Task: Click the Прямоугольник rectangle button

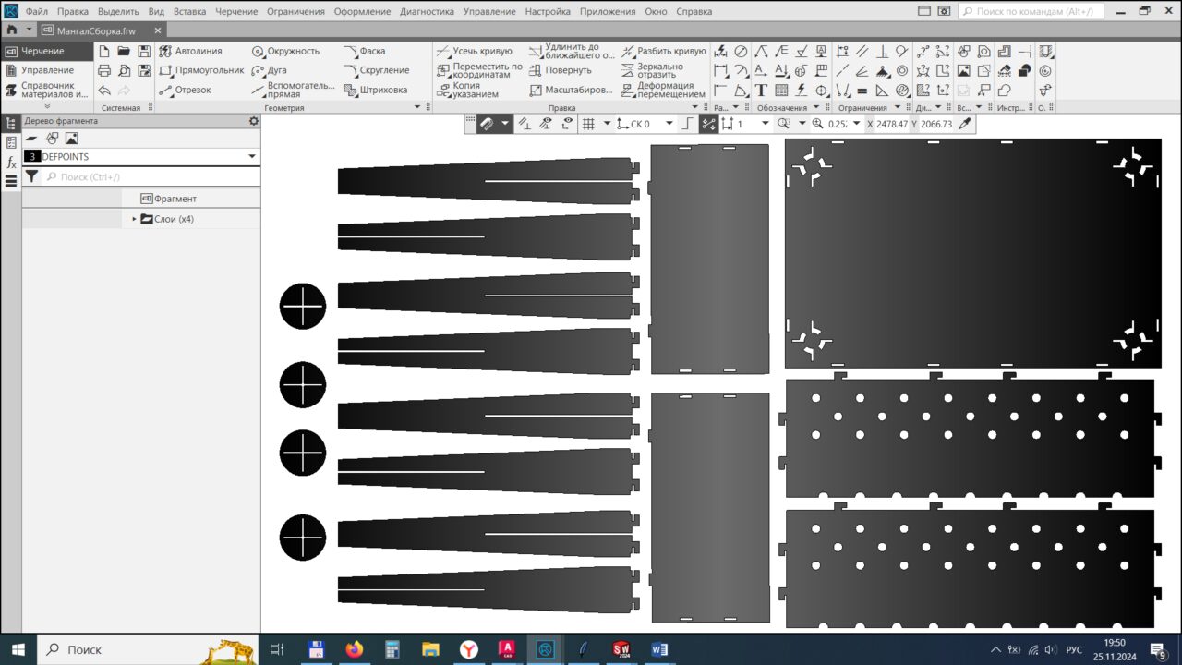Action: 201,70
